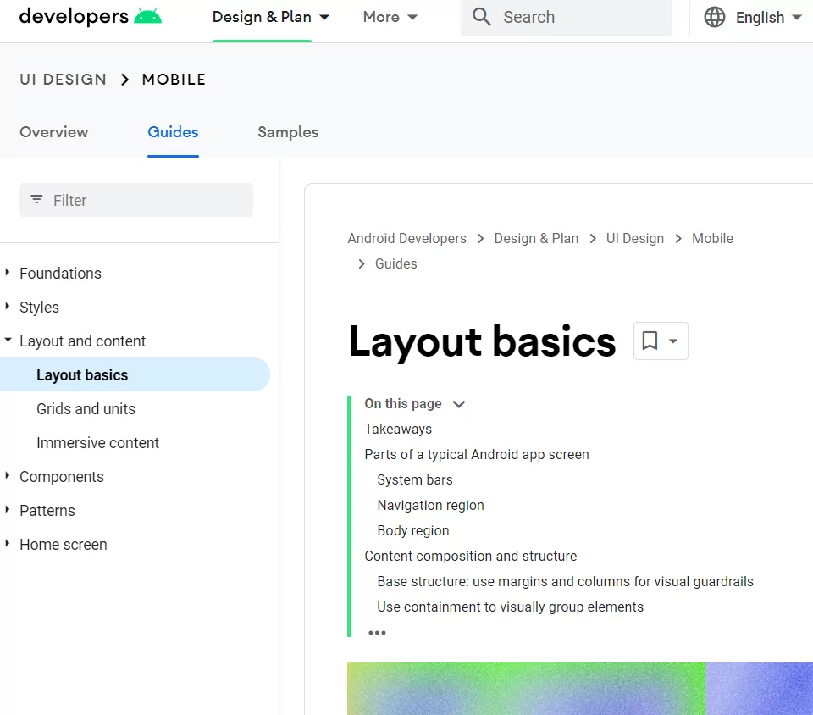Open Grids and units page
Viewport: 813px width, 715px height.
coord(86,409)
